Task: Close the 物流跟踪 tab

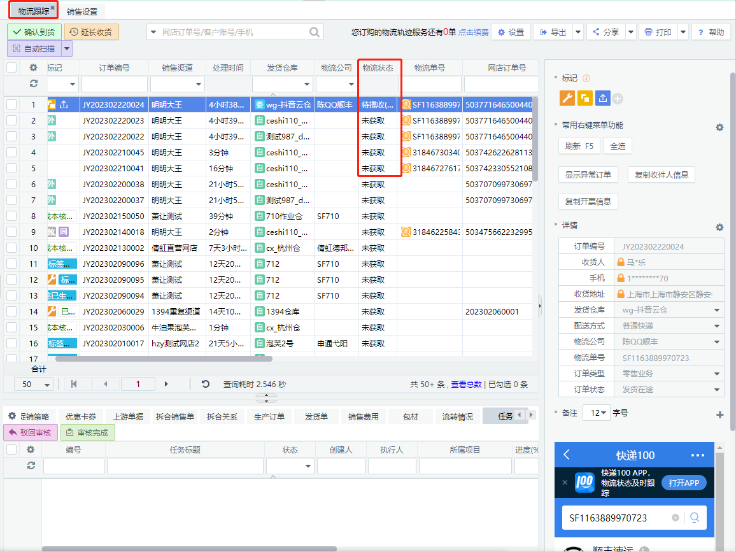Action: click(x=53, y=8)
